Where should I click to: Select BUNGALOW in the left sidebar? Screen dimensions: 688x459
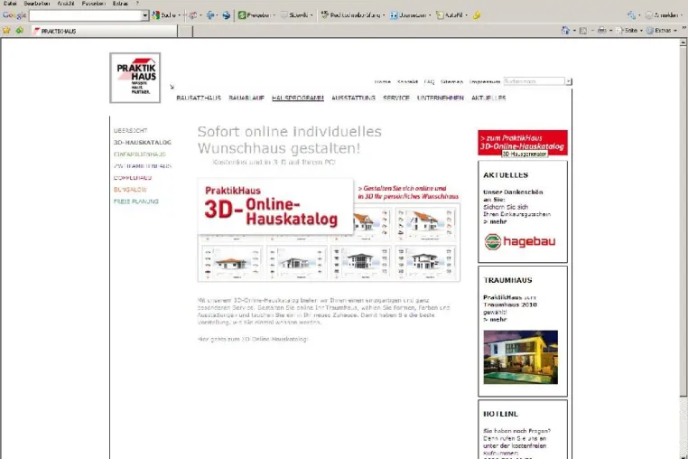[x=130, y=190]
